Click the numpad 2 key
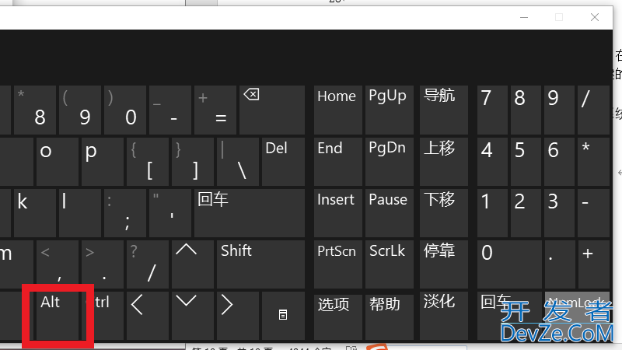Viewport: 622px width, 350px height. pyautogui.click(x=526, y=213)
